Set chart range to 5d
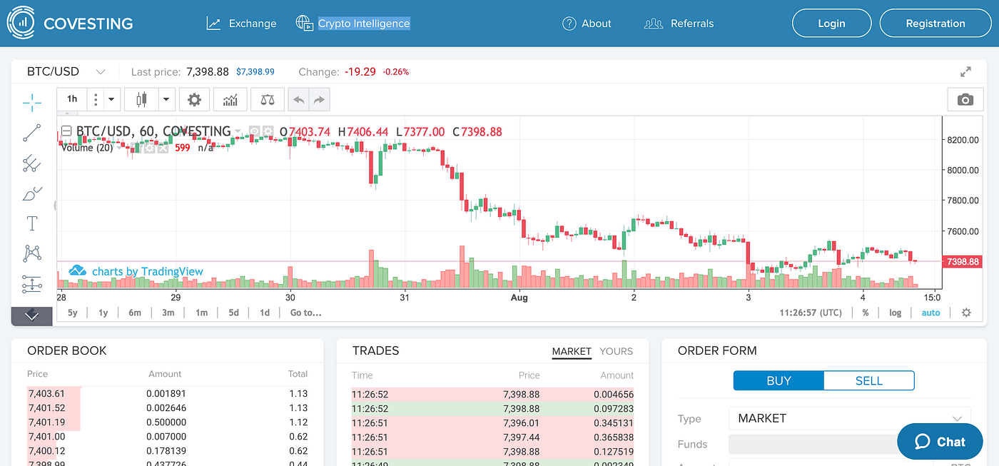The image size is (999, 466). [x=233, y=313]
